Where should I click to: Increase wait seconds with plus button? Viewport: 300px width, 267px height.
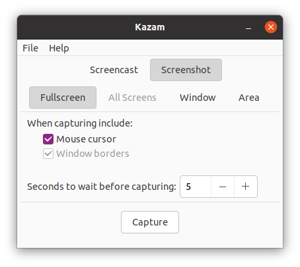(x=246, y=187)
